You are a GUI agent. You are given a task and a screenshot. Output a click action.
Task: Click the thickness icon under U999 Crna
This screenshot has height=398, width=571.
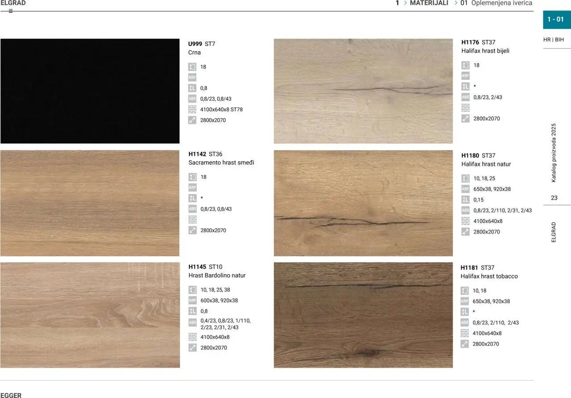(192, 67)
